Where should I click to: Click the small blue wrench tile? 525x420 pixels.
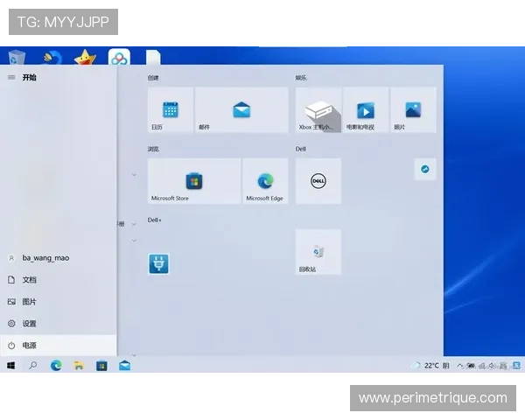[425, 169]
